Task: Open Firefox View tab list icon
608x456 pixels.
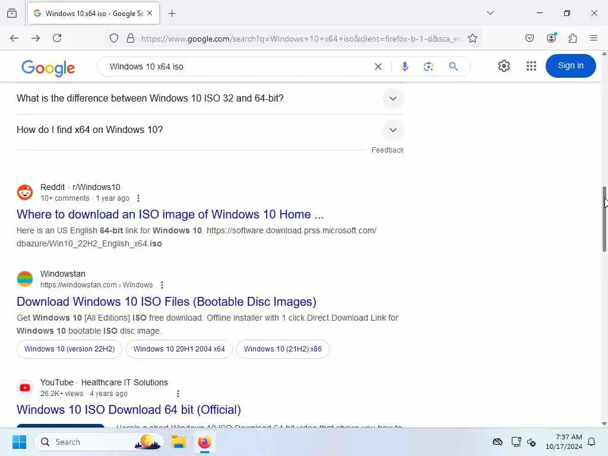Action: (x=12, y=13)
